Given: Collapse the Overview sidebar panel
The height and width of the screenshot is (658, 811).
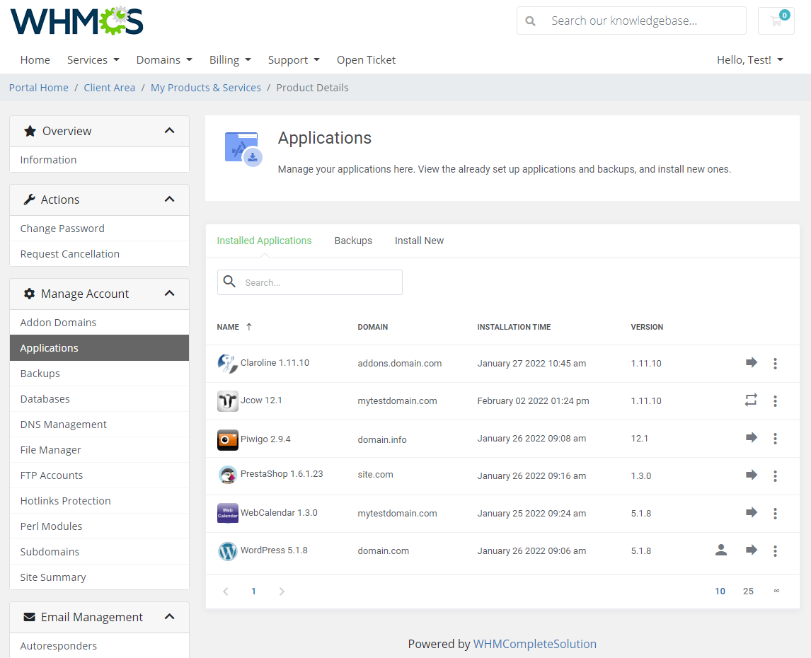Looking at the screenshot, I should click(x=169, y=131).
